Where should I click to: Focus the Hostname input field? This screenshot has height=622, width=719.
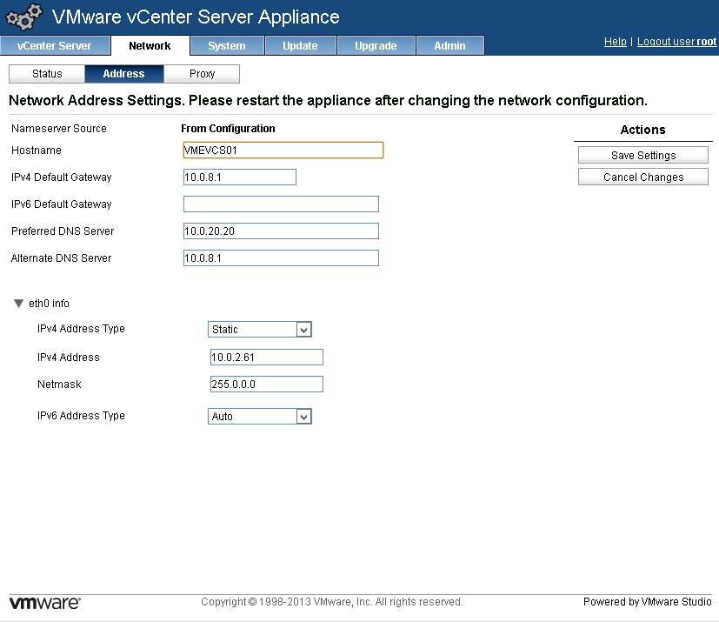pos(283,150)
